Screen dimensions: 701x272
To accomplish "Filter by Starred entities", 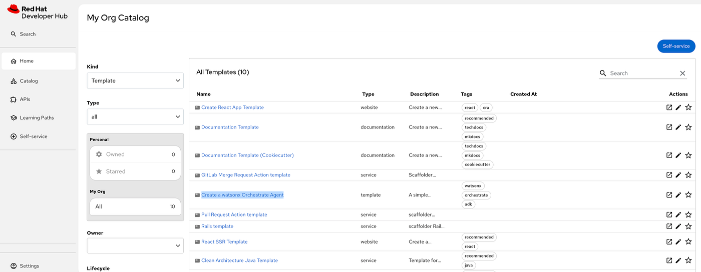I will (135, 171).
